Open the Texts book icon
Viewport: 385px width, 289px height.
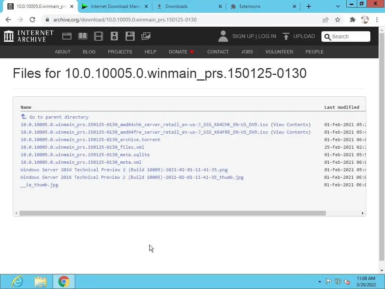(82, 36)
